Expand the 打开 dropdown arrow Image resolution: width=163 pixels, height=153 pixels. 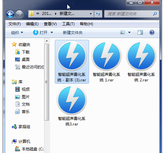coord(52,32)
